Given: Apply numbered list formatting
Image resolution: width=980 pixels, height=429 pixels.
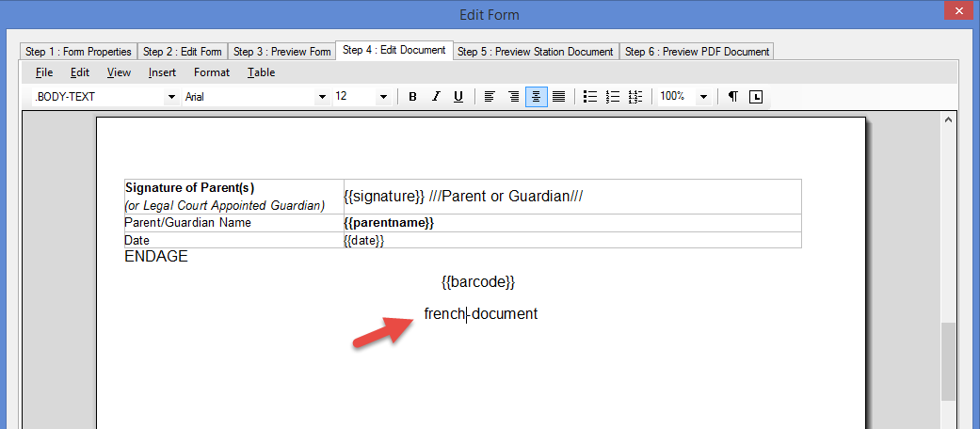Looking at the screenshot, I should click(x=613, y=97).
